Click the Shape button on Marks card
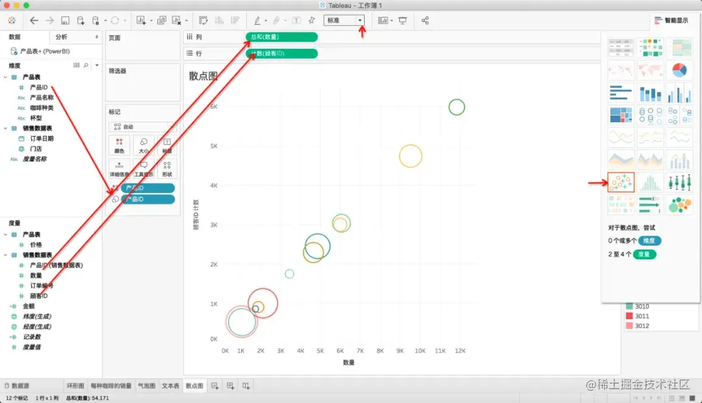The height and width of the screenshot is (403, 702). 167,169
